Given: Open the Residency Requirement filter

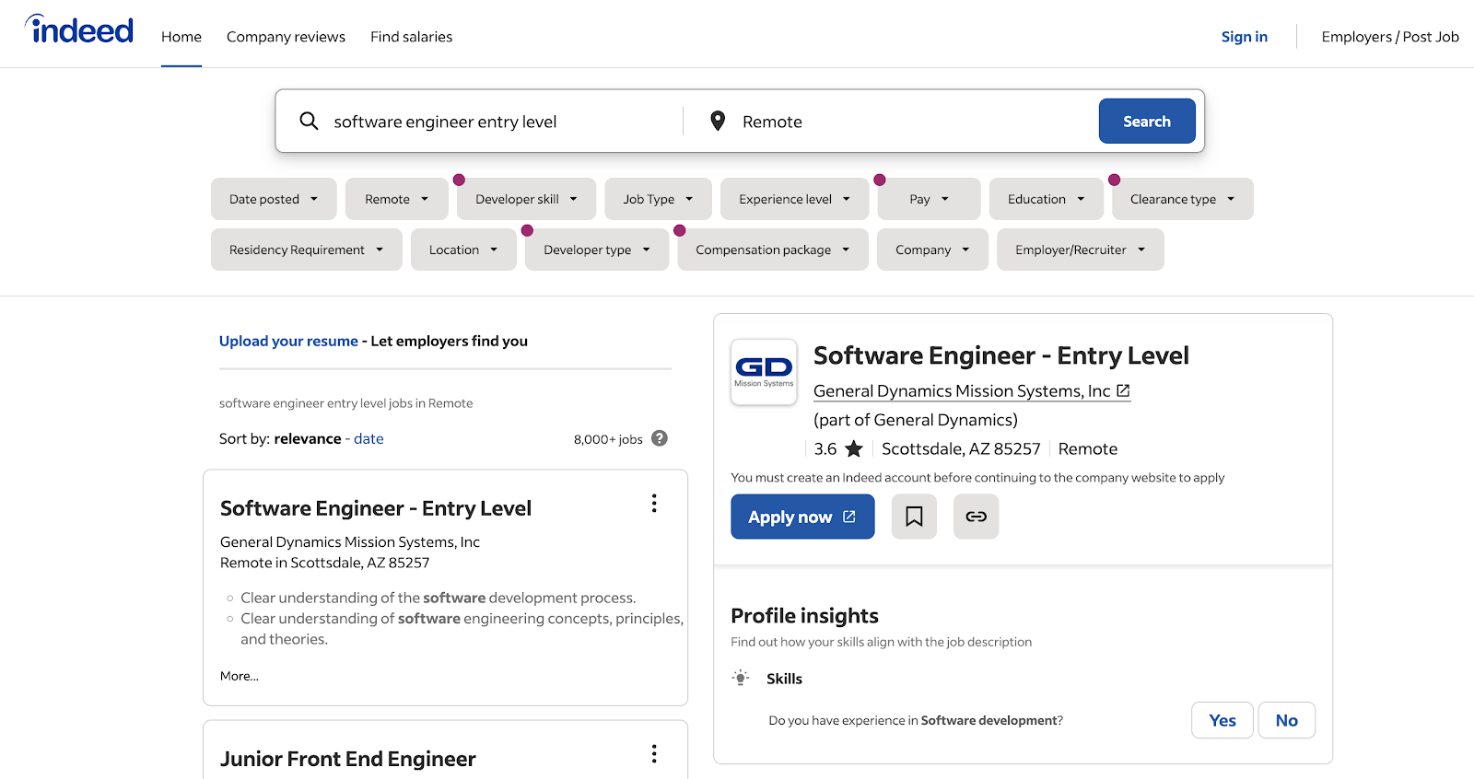Looking at the screenshot, I should (x=307, y=250).
